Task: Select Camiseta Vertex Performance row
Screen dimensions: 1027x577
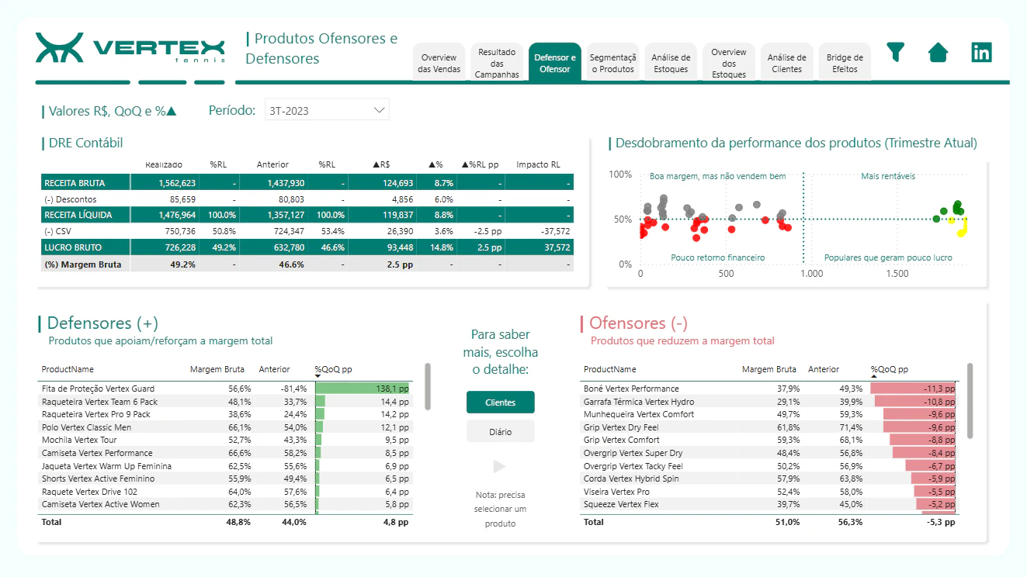Action: (x=225, y=453)
